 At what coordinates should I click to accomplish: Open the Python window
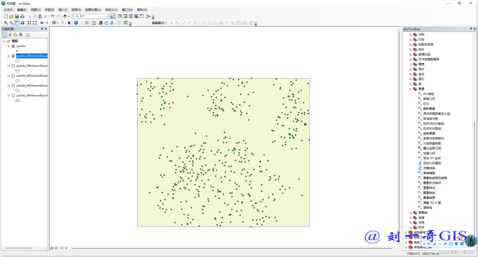[x=142, y=16]
